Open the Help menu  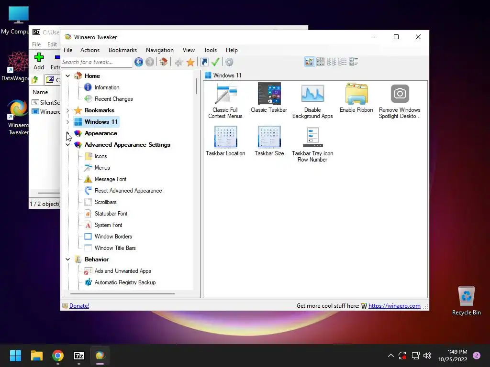click(x=232, y=50)
